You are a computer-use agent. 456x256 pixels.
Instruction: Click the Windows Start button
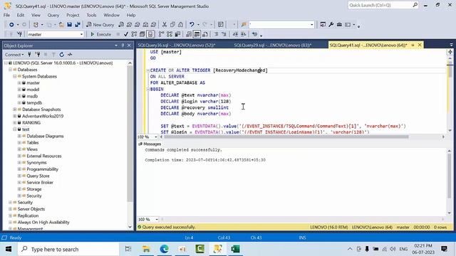coord(9,249)
